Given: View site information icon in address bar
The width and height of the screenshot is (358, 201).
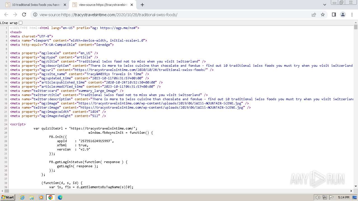Looking at the screenshot, I should pos(35,15).
